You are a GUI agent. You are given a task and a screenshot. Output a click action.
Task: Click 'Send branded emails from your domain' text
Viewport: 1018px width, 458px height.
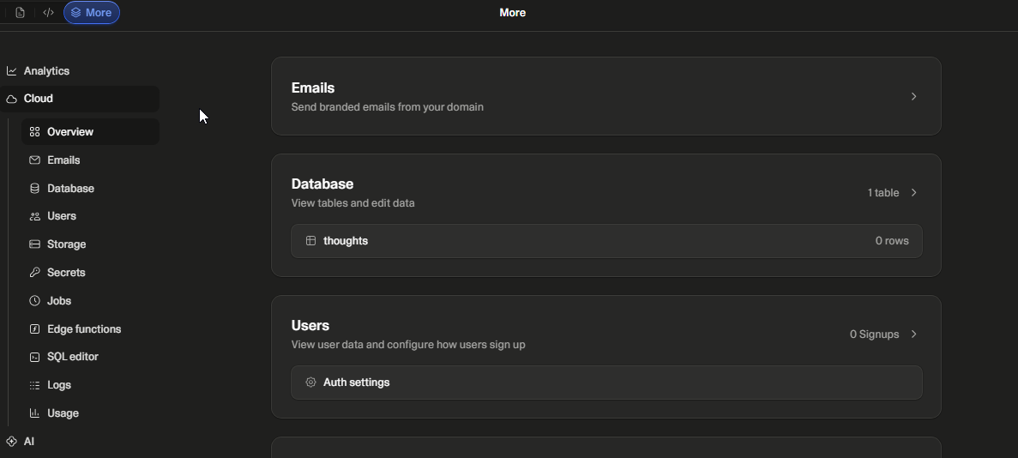pyautogui.click(x=388, y=107)
